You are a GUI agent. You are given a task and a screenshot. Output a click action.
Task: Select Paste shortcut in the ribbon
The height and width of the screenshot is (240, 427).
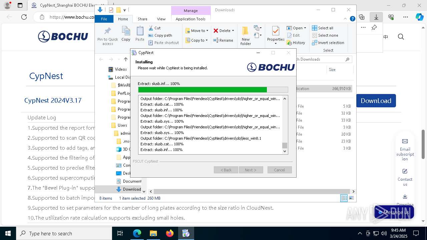point(163,43)
